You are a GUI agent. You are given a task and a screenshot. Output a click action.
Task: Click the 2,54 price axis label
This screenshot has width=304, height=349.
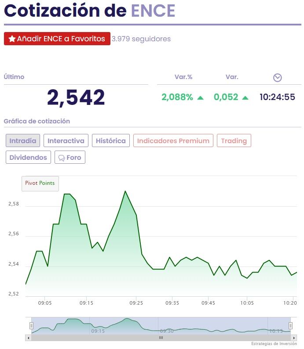click(14, 264)
